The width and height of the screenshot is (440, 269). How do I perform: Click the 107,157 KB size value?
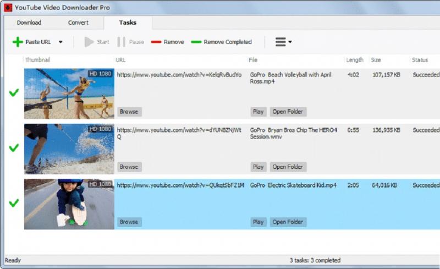pyautogui.click(x=386, y=75)
